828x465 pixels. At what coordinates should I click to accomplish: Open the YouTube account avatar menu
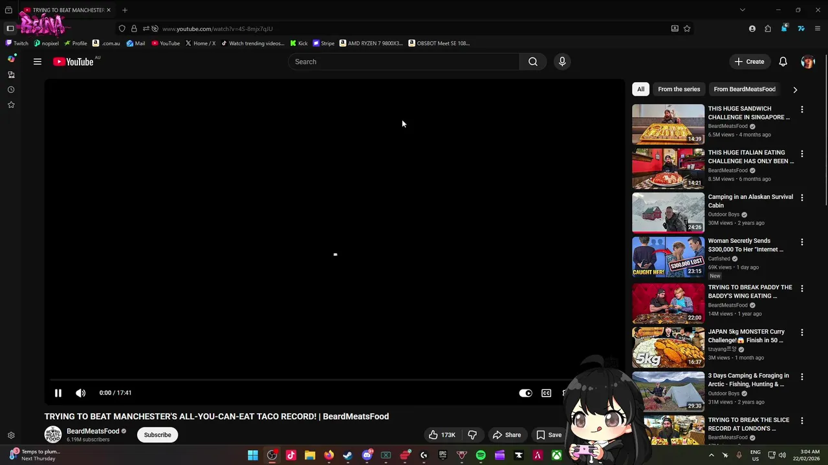(807, 61)
